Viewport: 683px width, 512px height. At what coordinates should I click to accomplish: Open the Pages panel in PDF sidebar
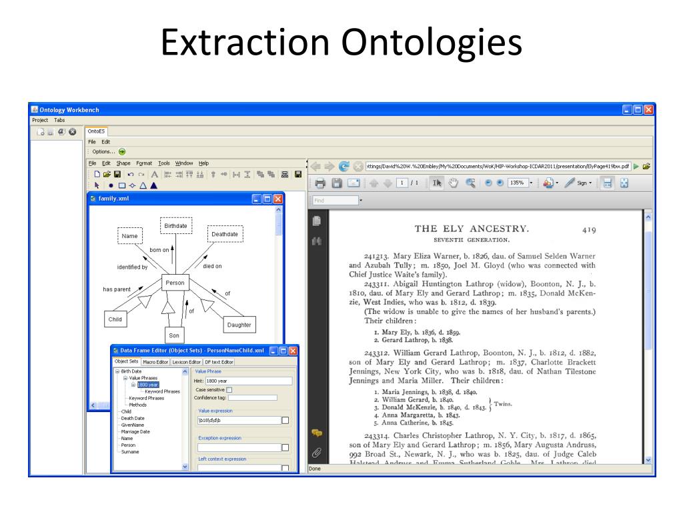point(317,221)
